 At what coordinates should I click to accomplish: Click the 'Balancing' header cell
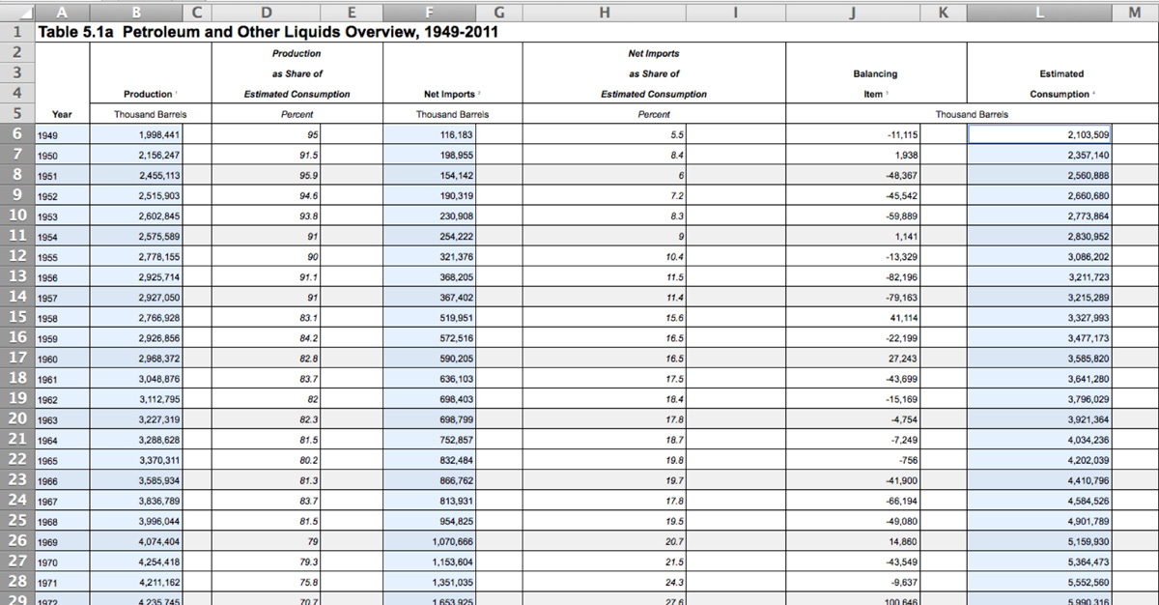pyautogui.click(x=876, y=73)
